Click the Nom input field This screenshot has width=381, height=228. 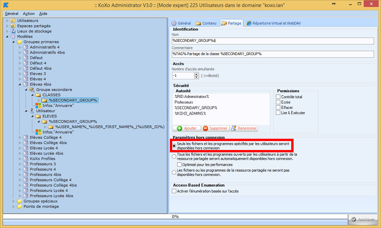coord(273,41)
